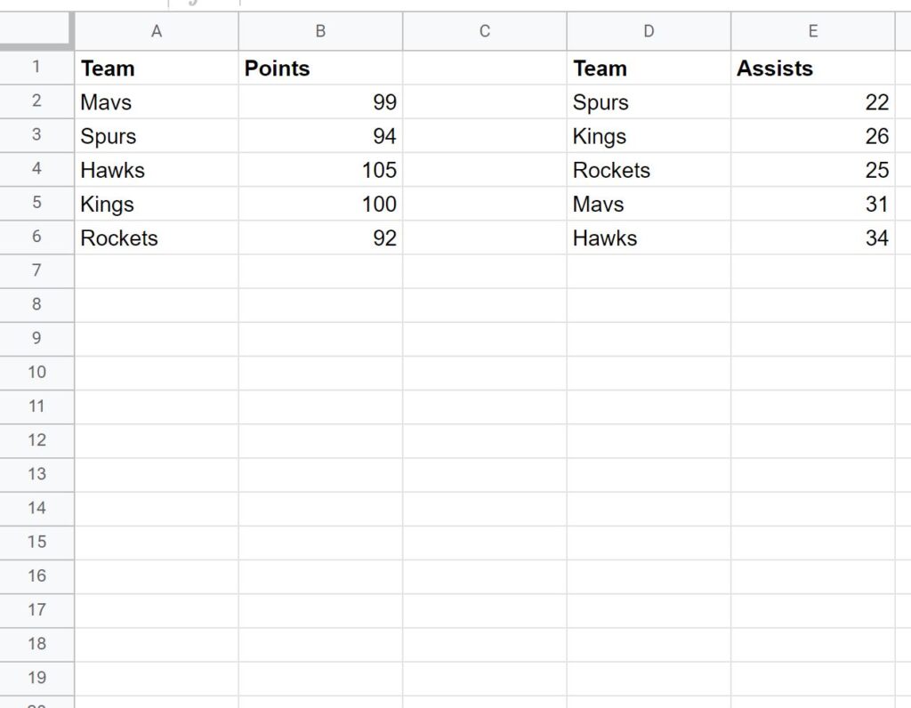Click the Select All corner box
This screenshot has height=708, width=911.
[x=36, y=30]
